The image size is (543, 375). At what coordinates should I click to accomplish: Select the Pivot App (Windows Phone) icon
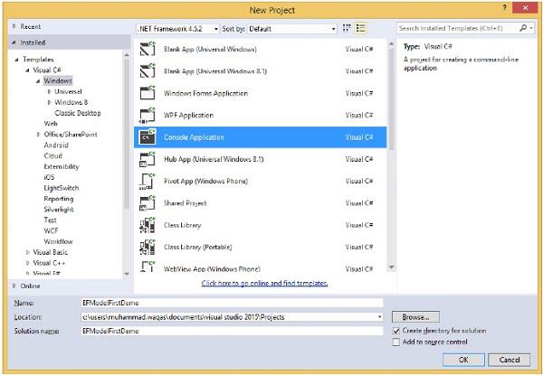click(x=148, y=181)
